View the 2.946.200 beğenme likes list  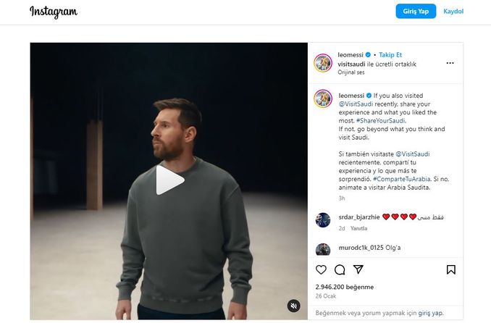pyautogui.click(x=345, y=287)
